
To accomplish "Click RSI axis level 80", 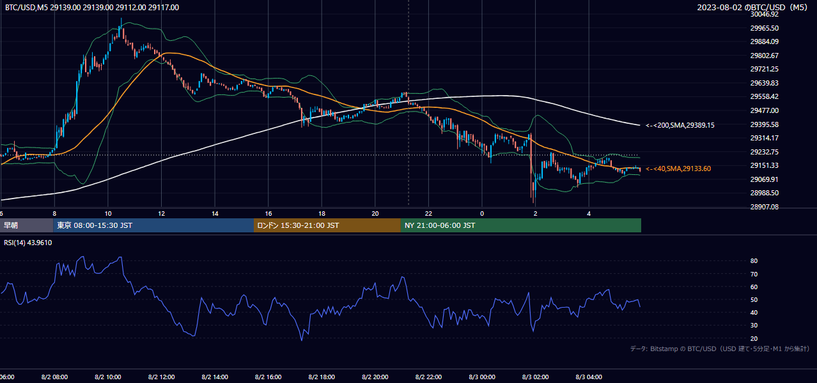I will point(754,261).
